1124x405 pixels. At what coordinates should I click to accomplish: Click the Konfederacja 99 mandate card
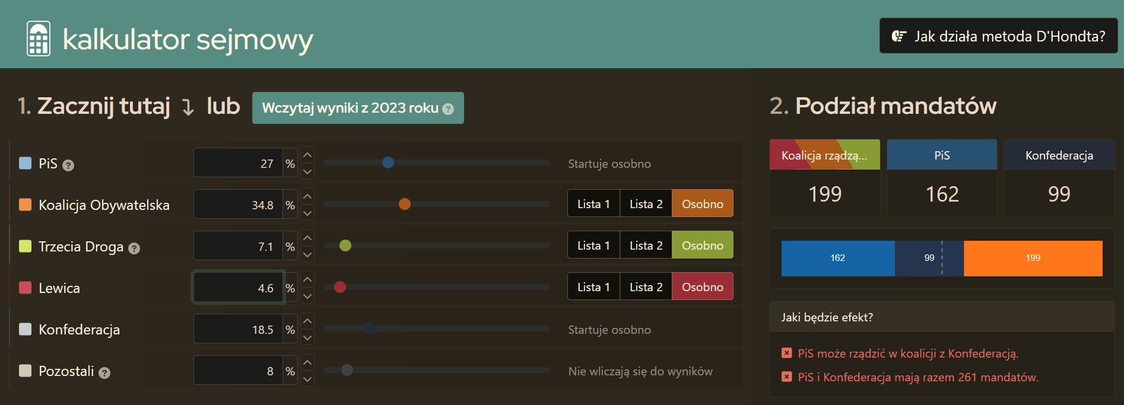1059,177
